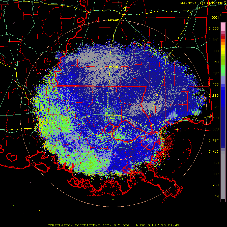The height and width of the screenshot is (227, 227).
Task: Click the radar site marker at map center
Action: pyautogui.click(x=114, y=113)
